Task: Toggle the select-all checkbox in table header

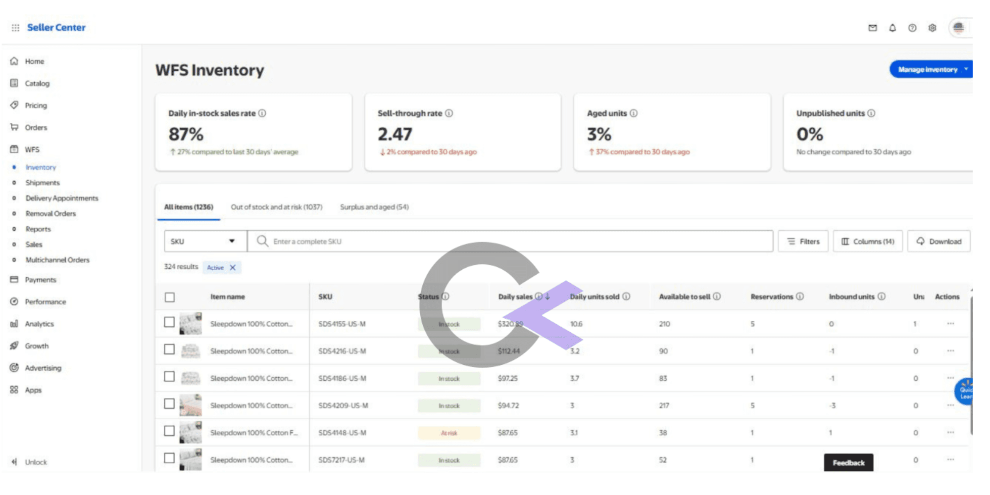Action: pos(170,297)
